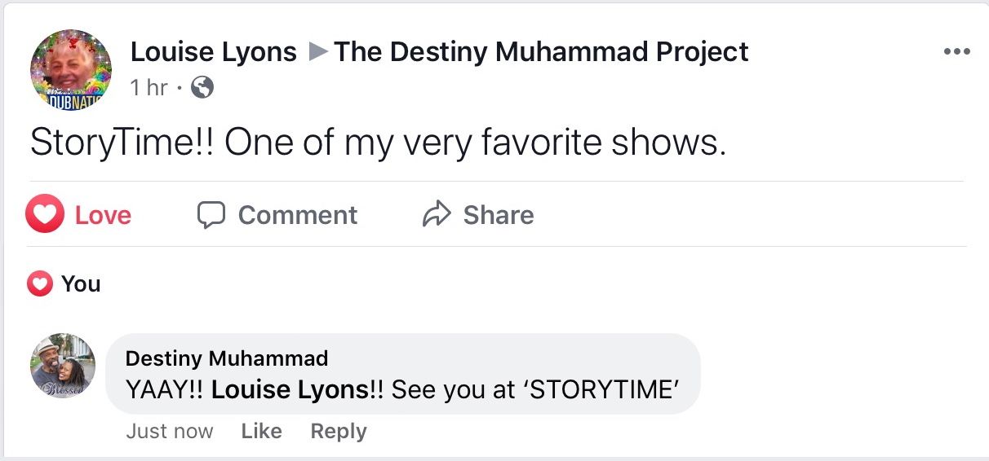Viewport: 989px width, 461px height.
Task: Click the Comment speech bubble icon
Action: point(211,215)
